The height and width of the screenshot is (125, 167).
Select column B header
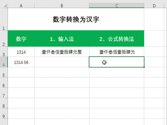[x=62, y=6]
